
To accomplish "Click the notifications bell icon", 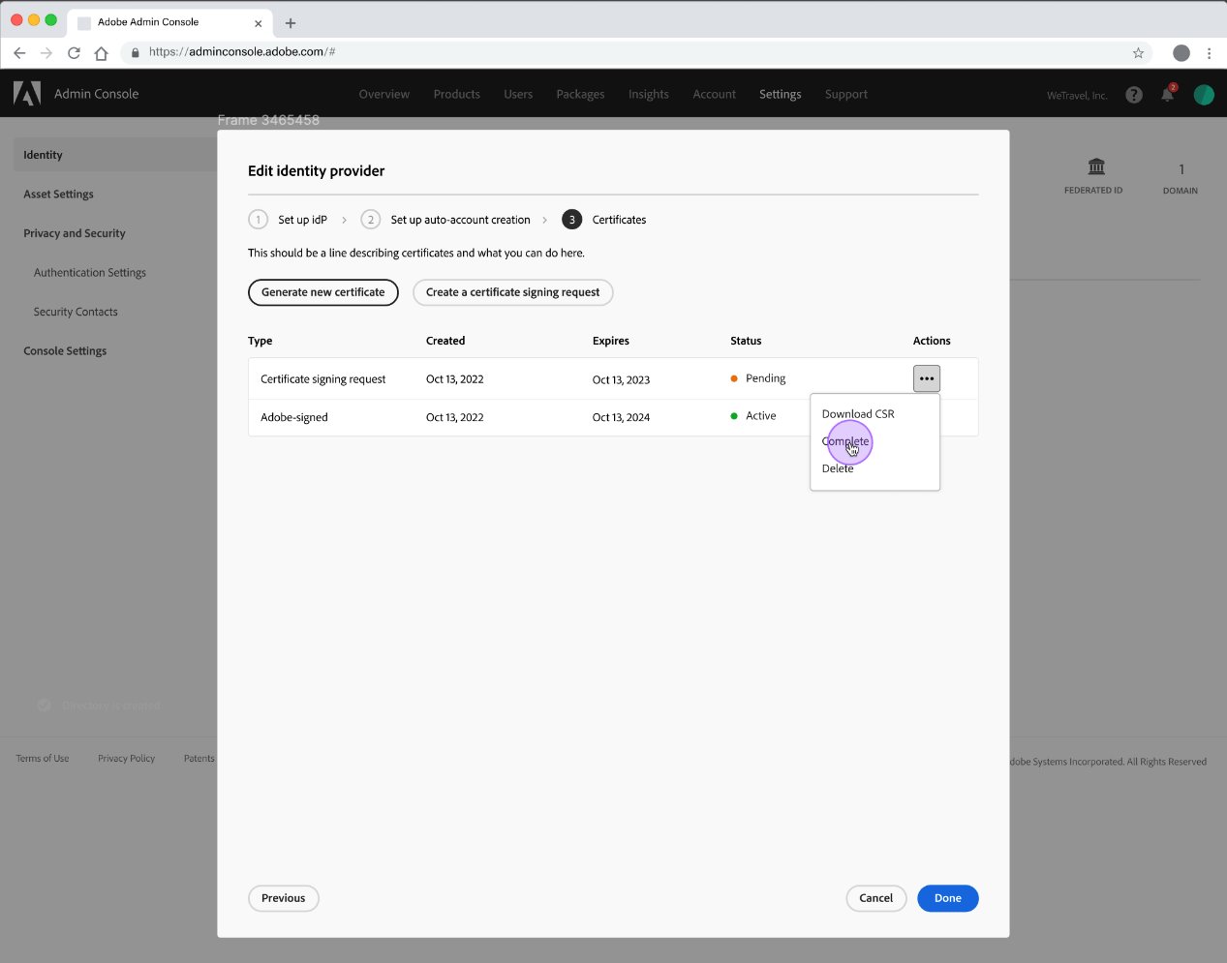I will 1167,94.
